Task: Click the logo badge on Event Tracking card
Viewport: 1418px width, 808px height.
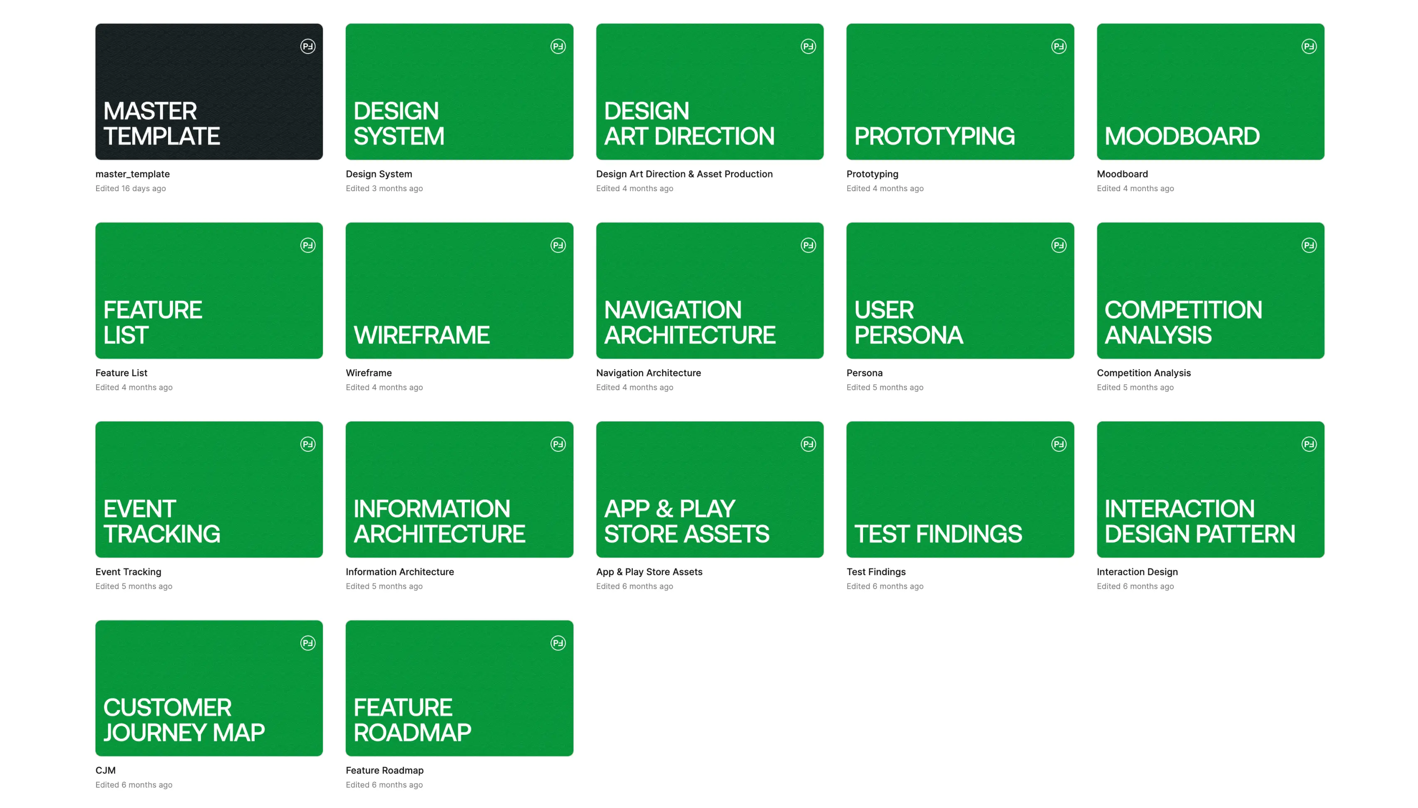Action: 308,444
